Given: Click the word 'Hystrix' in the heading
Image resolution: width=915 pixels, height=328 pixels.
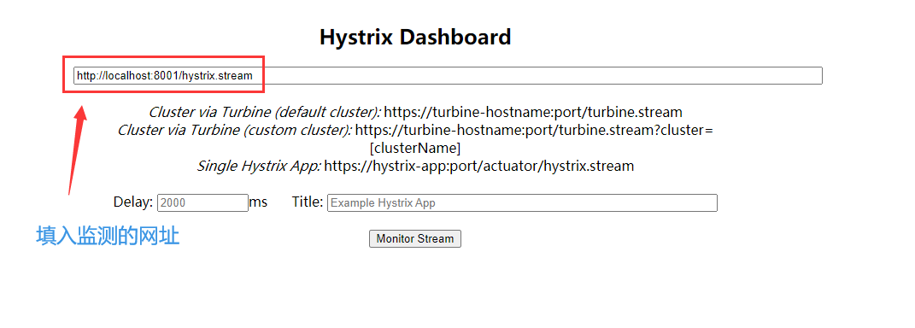Looking at the screenshot, I should click(356, 38).
